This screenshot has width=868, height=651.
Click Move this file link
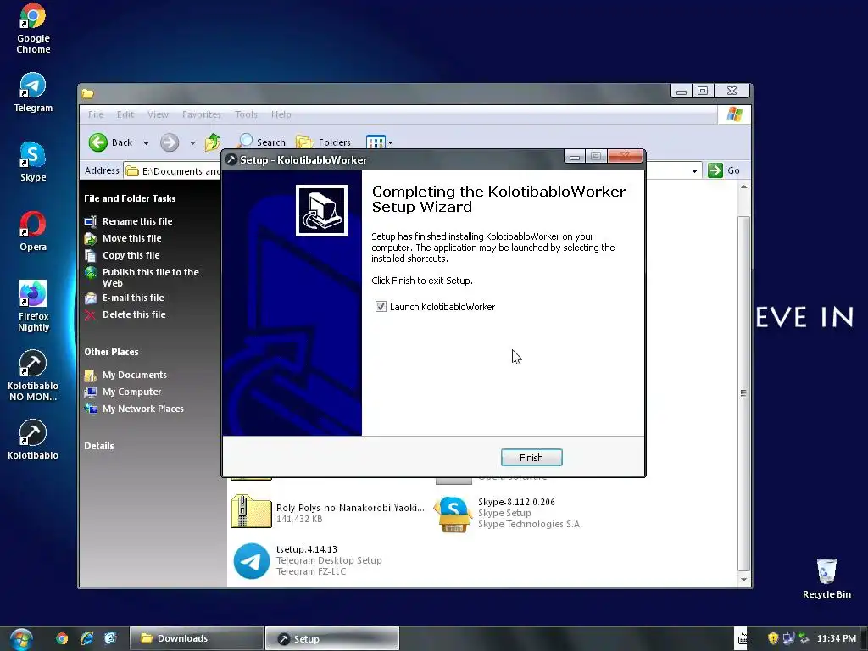131,238
